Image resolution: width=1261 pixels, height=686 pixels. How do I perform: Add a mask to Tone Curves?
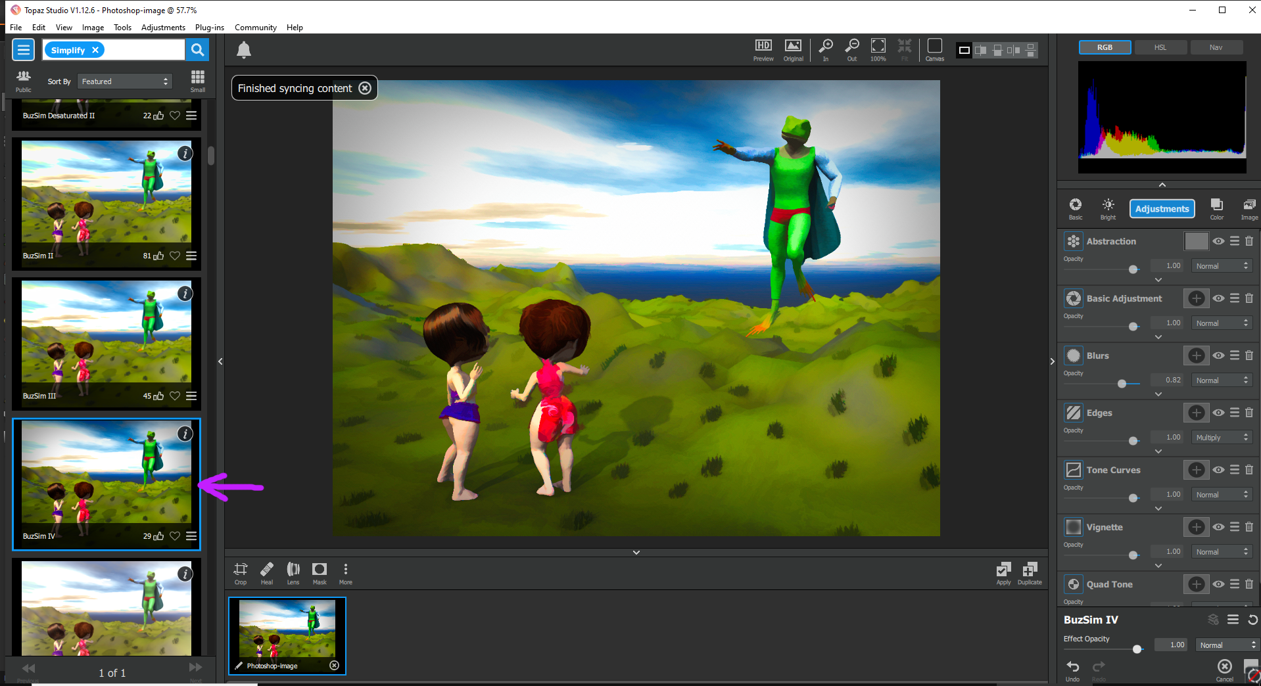coord(1197,470)
